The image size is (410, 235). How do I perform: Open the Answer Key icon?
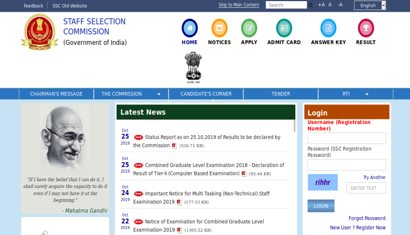point(328,28)
